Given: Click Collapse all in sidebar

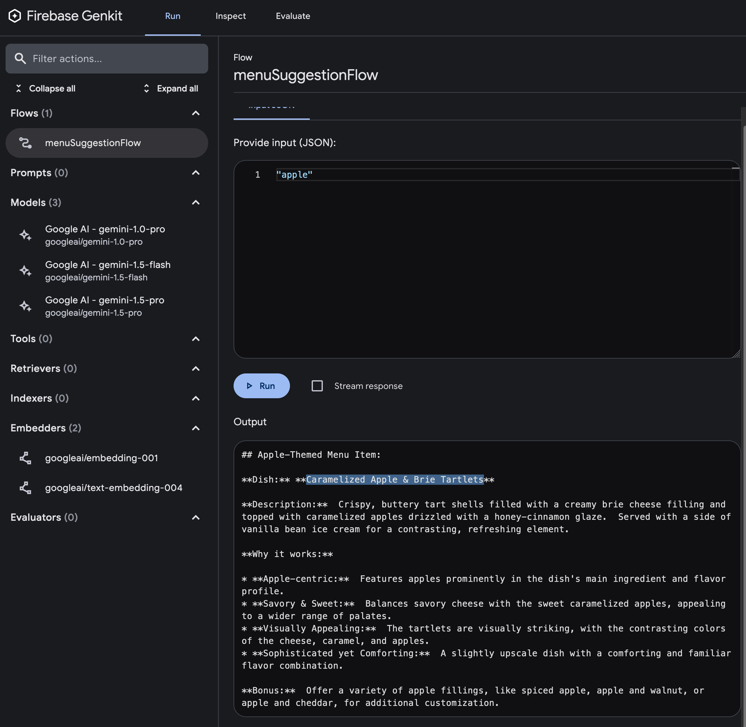Looking at the screenshot, I should click(45, 89).
